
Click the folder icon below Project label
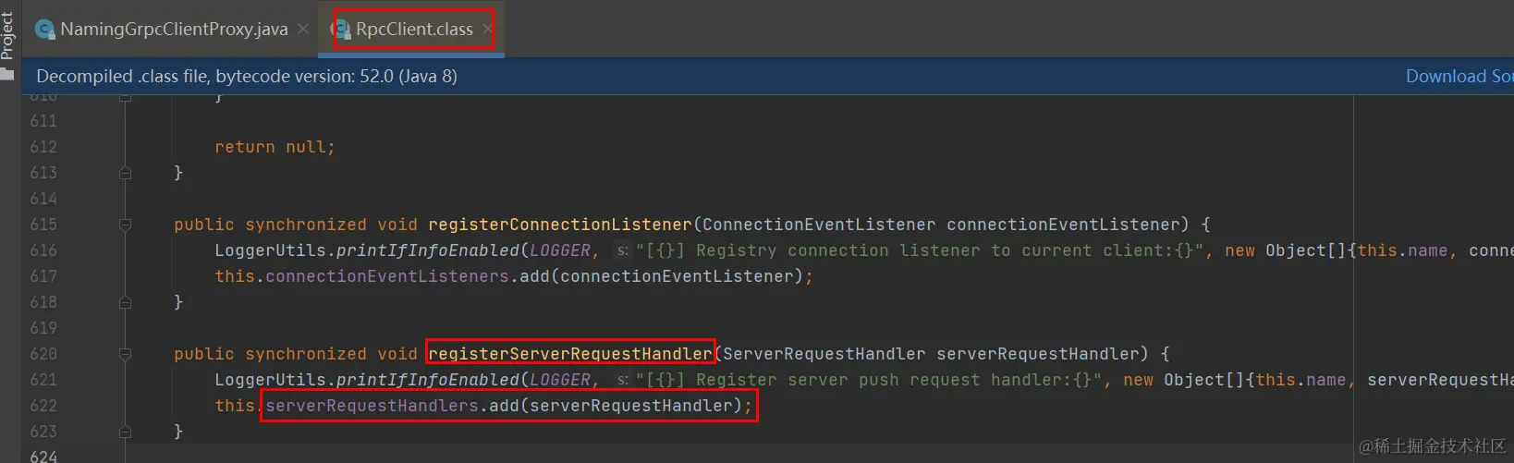(7, 75)
